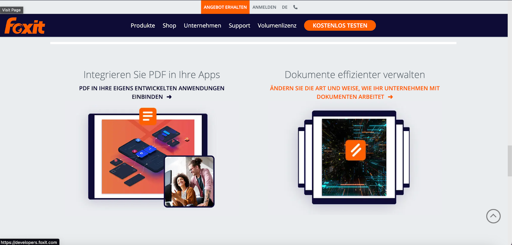Viewport: 512px width, 245px height.
Task: Click the Foxit logo
Action: pos(25,26)
